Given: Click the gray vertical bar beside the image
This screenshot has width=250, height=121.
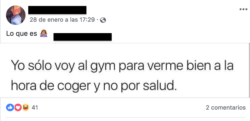Looking at the screenshot, I should click(249, 70).
